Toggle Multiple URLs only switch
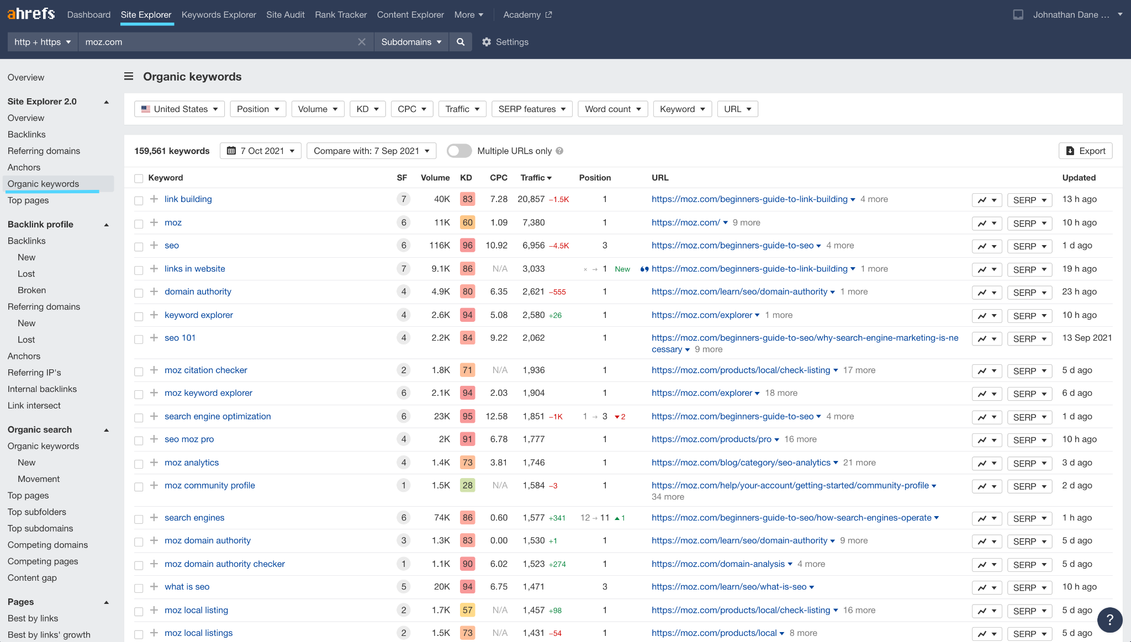 (459, 151)
